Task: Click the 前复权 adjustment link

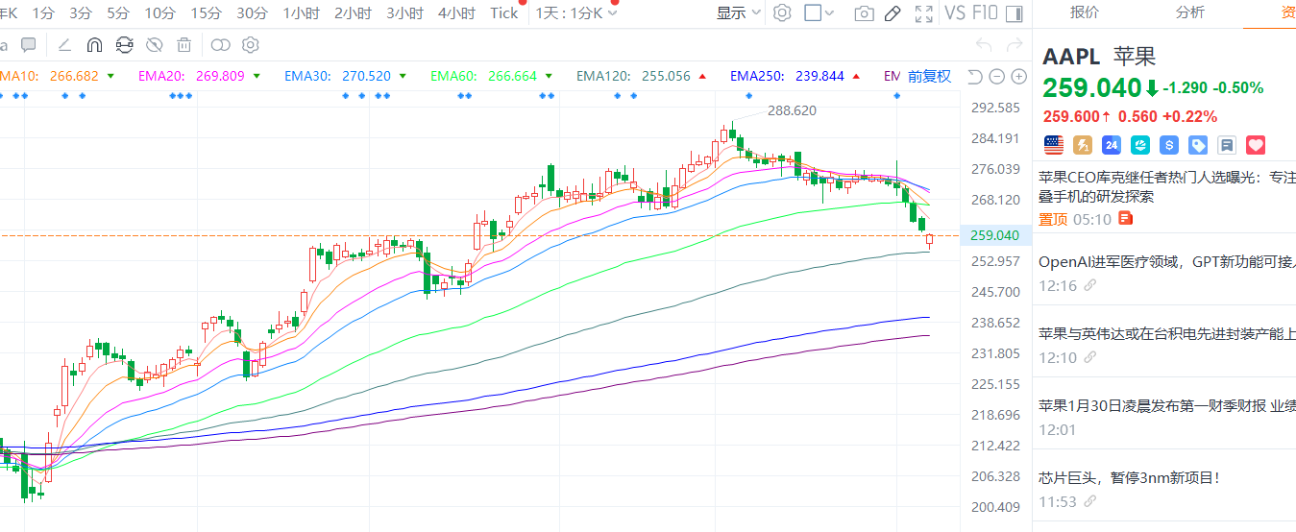Action: click(x=929, y=76)
